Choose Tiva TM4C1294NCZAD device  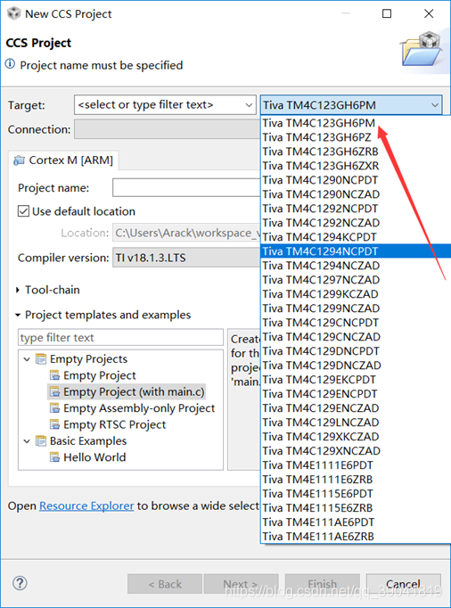pos(356,266)
